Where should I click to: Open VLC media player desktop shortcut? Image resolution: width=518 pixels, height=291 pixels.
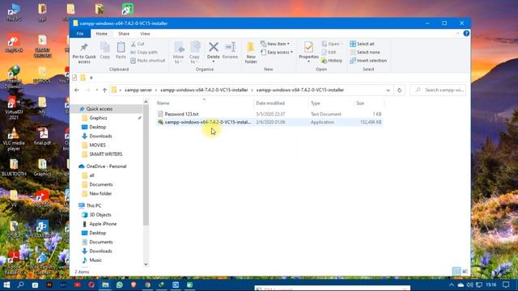[14, 139]
